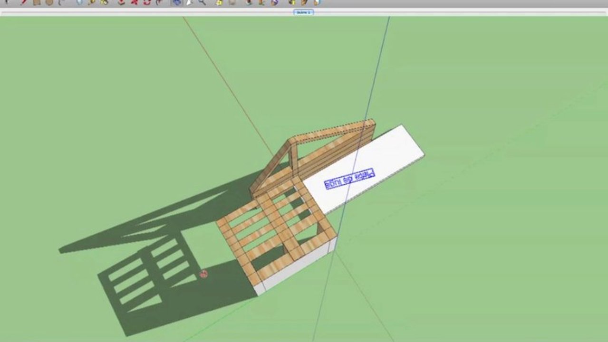Screen dimensions: 608x342
Task: Click the small red marker near the shadow
Action: pyautogui.click(x=204, y=274)
